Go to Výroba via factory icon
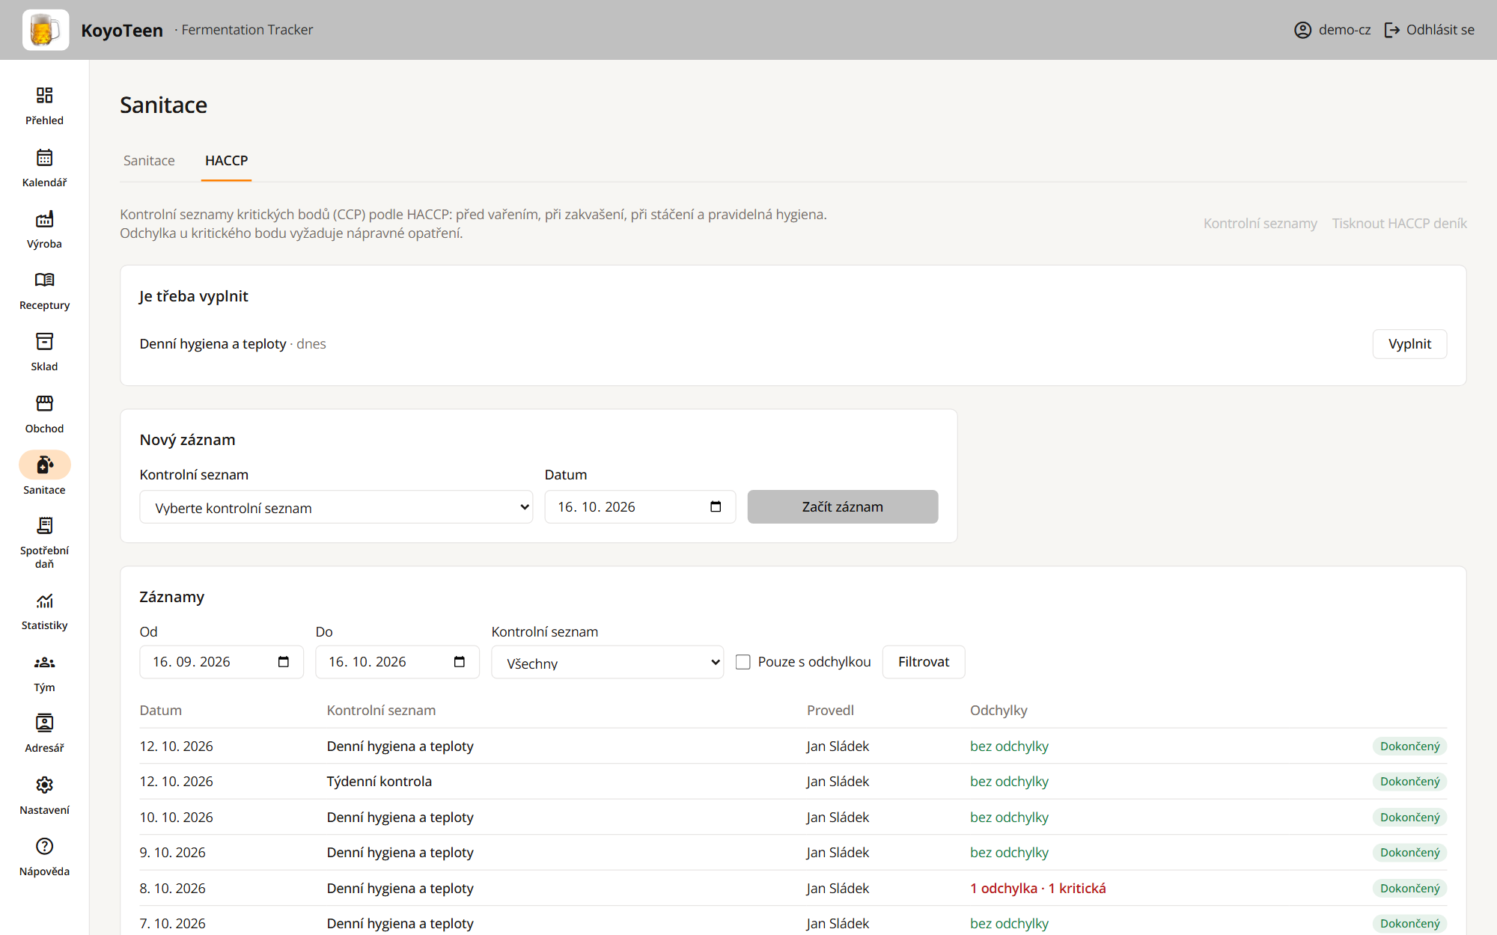Screen dimensions: 1497x935 pyautogui.click(x=44, y=219)
